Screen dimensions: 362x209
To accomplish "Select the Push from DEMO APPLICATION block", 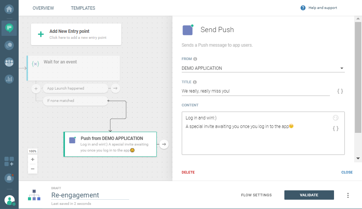I will click(x=110, y=144).
